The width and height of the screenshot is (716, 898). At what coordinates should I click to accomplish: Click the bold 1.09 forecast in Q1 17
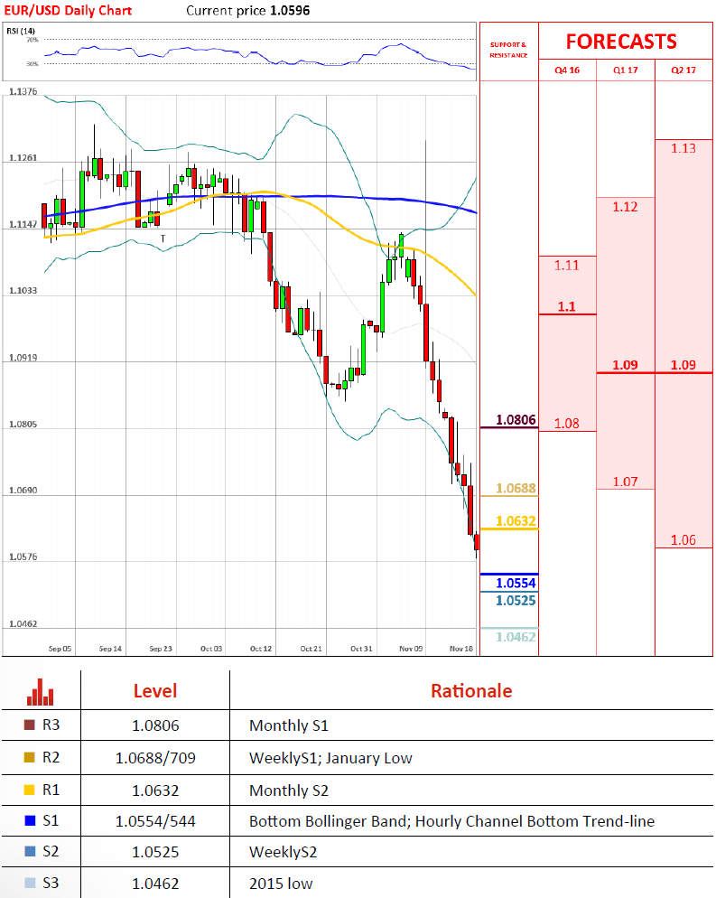pyautogui.click(x=625, y=365)
